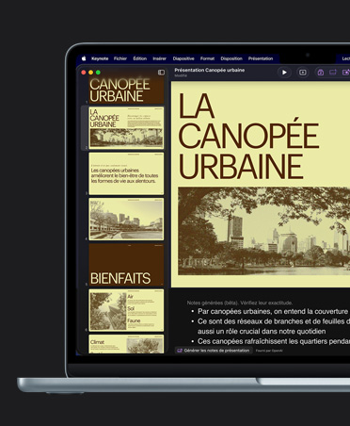Screen dimensions: 350x426
Task: Select the Canopée Urbaine title slide thumbnail
Action: (126, 90)
